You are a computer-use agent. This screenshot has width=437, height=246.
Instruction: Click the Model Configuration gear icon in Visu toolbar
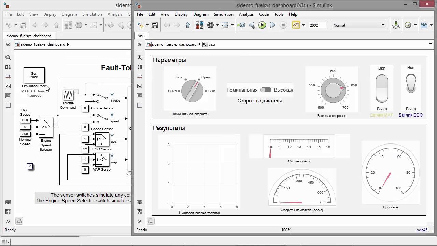pos(210,25)
